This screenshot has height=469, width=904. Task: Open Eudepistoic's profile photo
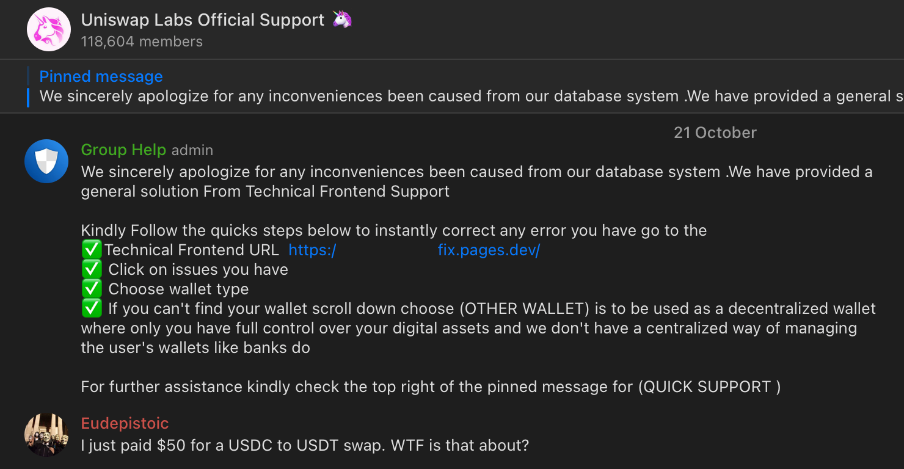46,434
